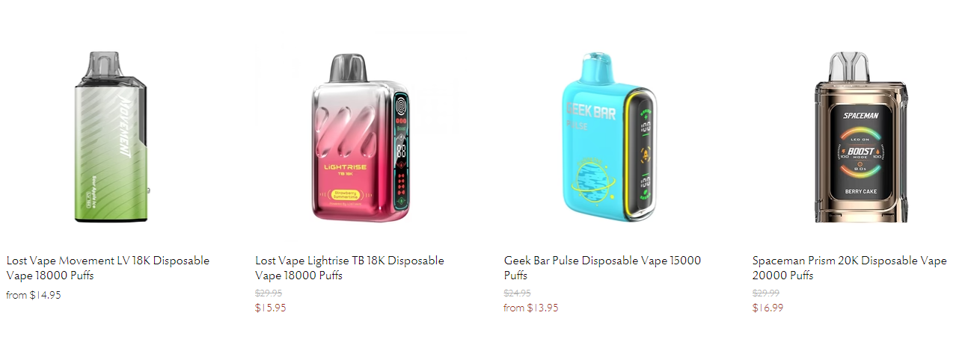Image resolution: width=968 pixels, height=339 pixels.
Task: Open the Lost Vape Movement LV 18K product image
Action: click(112, 137)
